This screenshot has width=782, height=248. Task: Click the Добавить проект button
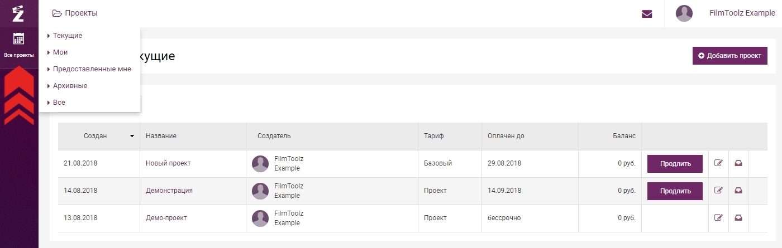729,56
